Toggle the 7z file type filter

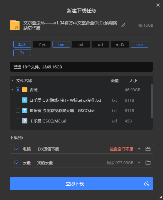coord(22,53)
